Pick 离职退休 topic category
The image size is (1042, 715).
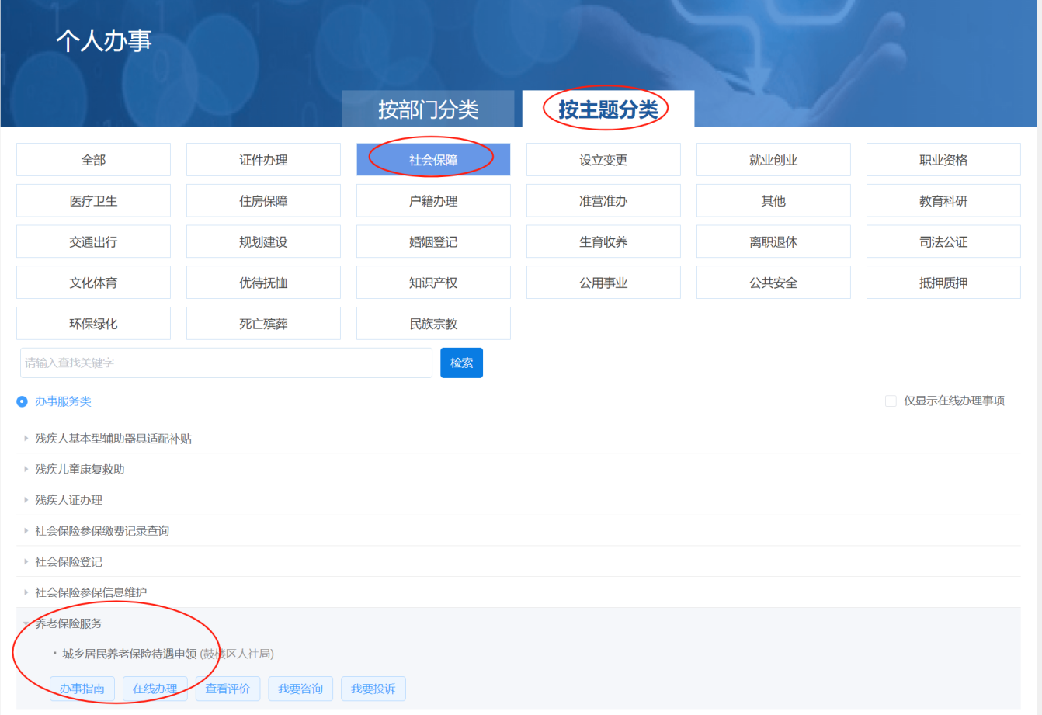point(773,242)
